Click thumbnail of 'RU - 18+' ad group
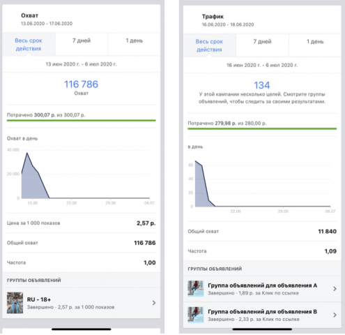 15,303
